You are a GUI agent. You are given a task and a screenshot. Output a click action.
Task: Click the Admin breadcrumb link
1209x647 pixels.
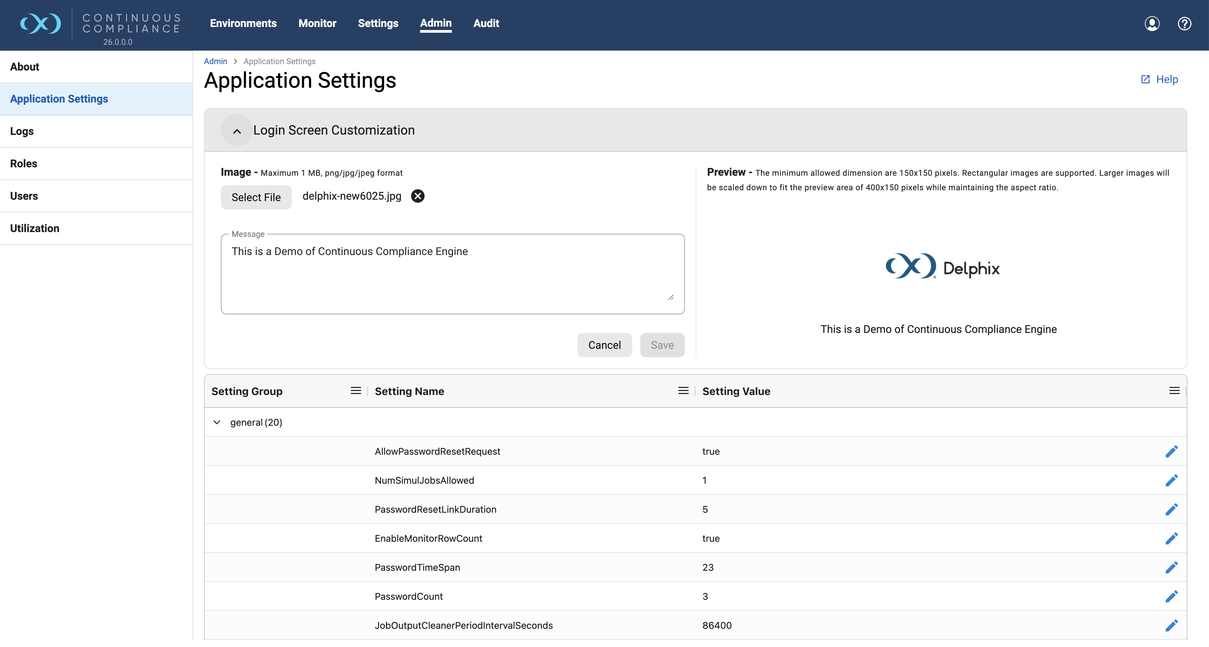tap(215, 61)
